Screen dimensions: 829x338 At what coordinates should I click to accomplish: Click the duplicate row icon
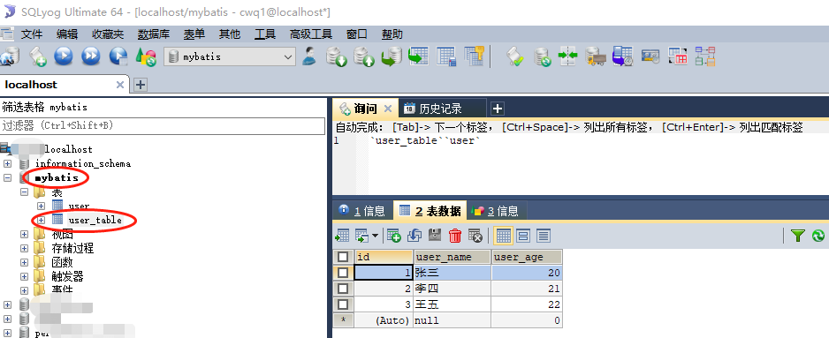click(414, 236)
